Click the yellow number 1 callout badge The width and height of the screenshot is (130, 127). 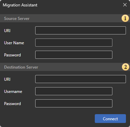pyautogui.click(x=125, y=18)
